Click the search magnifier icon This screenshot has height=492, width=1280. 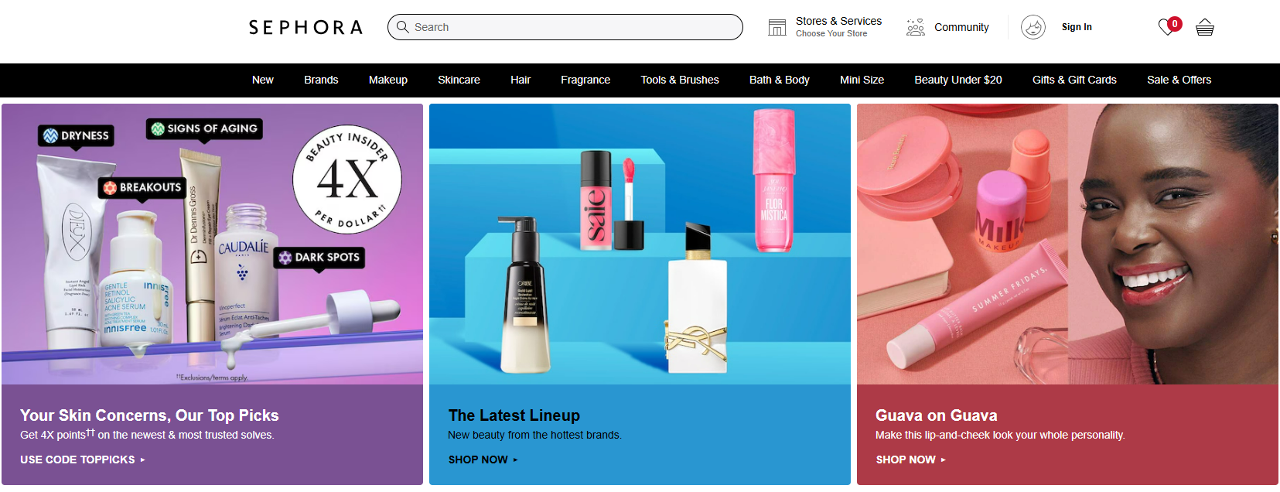[402, 27]
